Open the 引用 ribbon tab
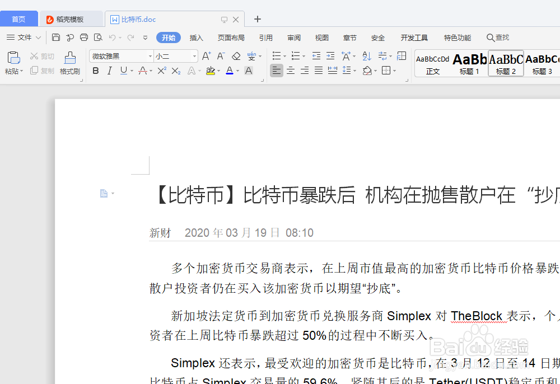Image resolution: width=560 pixels, height=384 pixels. (265, 38)
